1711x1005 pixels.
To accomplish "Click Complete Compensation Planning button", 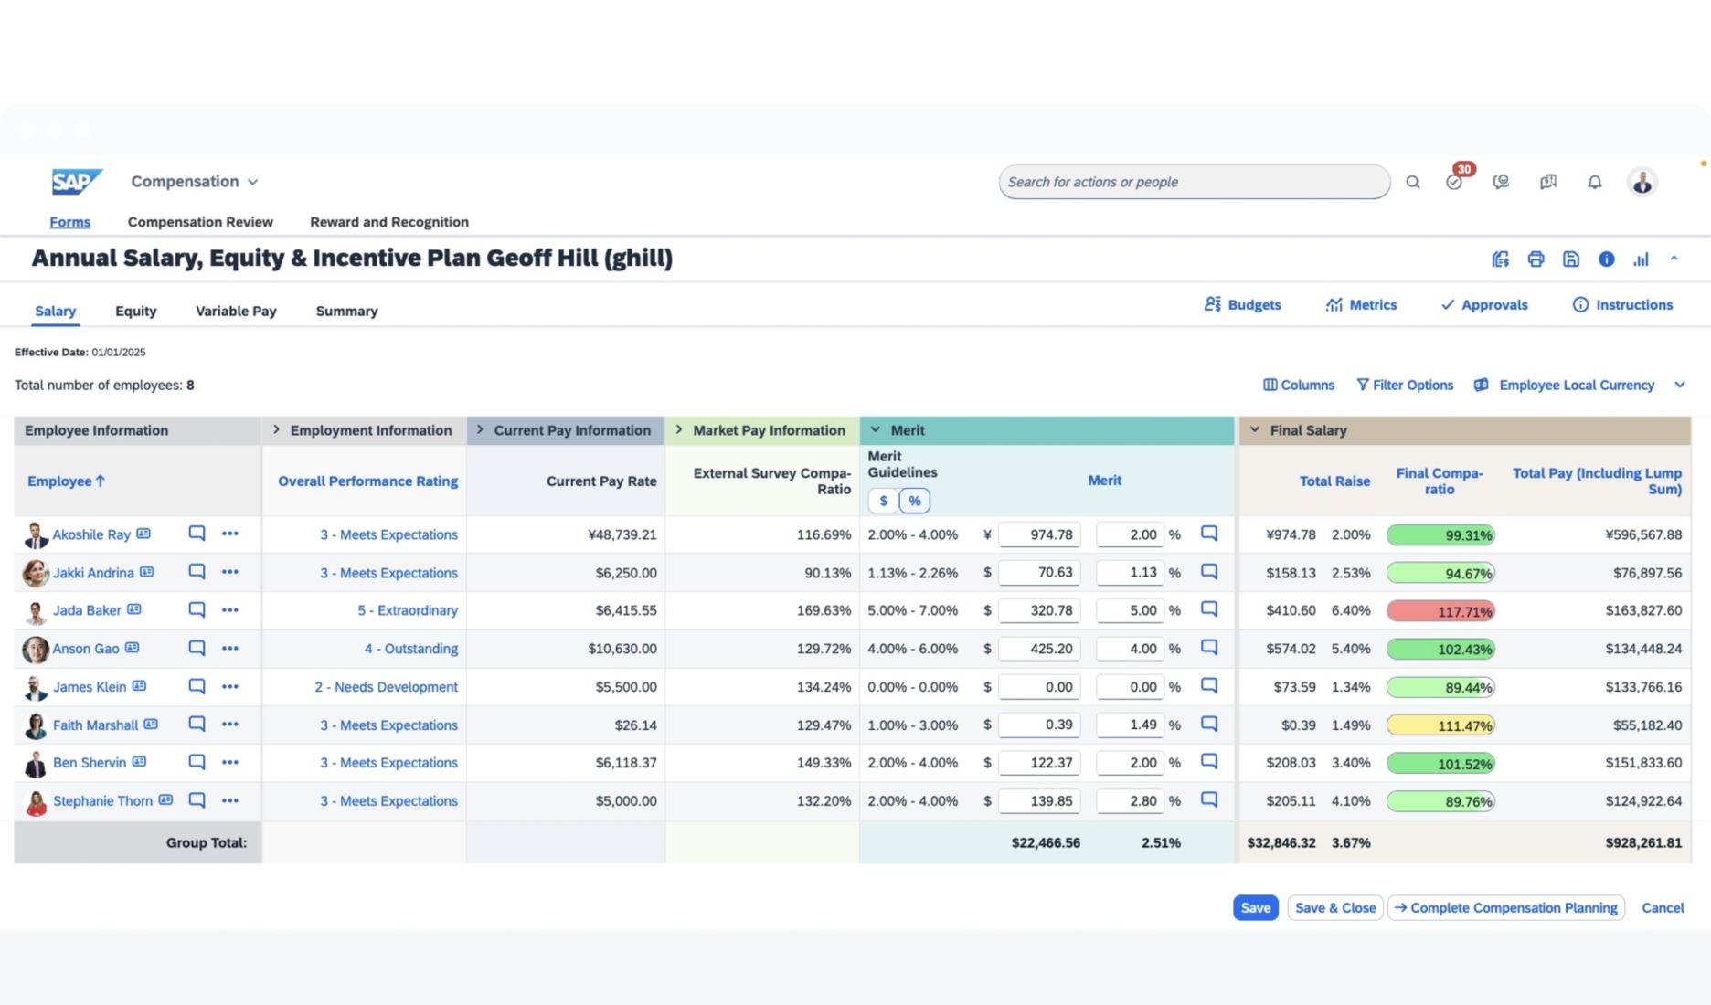I will click(1505, 907).
